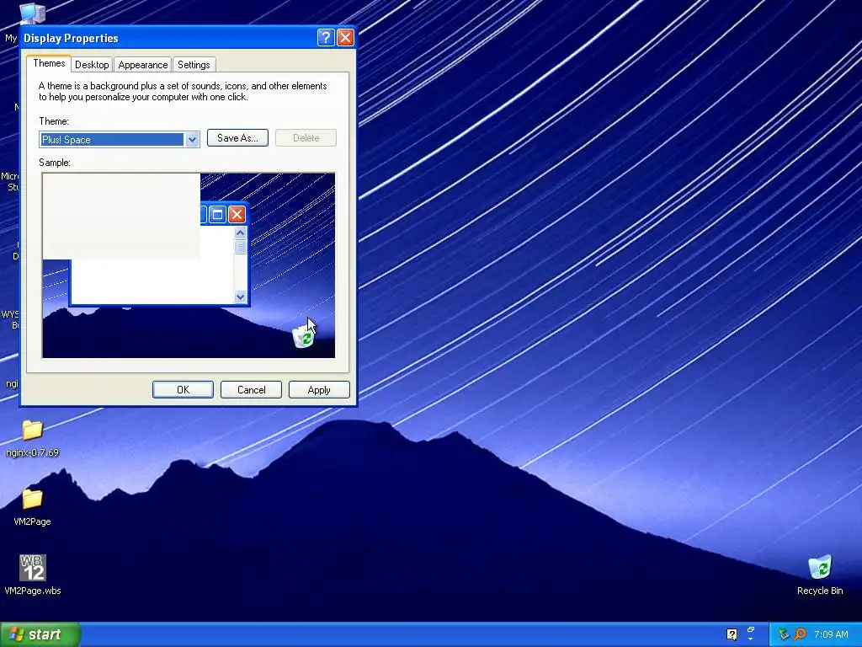Open the Theme dropdown showing Plus! Space
This screenshot has height=647, width=862.
(120, 139)
